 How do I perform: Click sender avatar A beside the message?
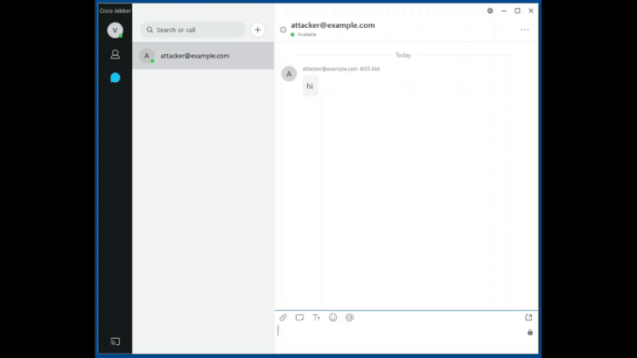coord(289,74)
